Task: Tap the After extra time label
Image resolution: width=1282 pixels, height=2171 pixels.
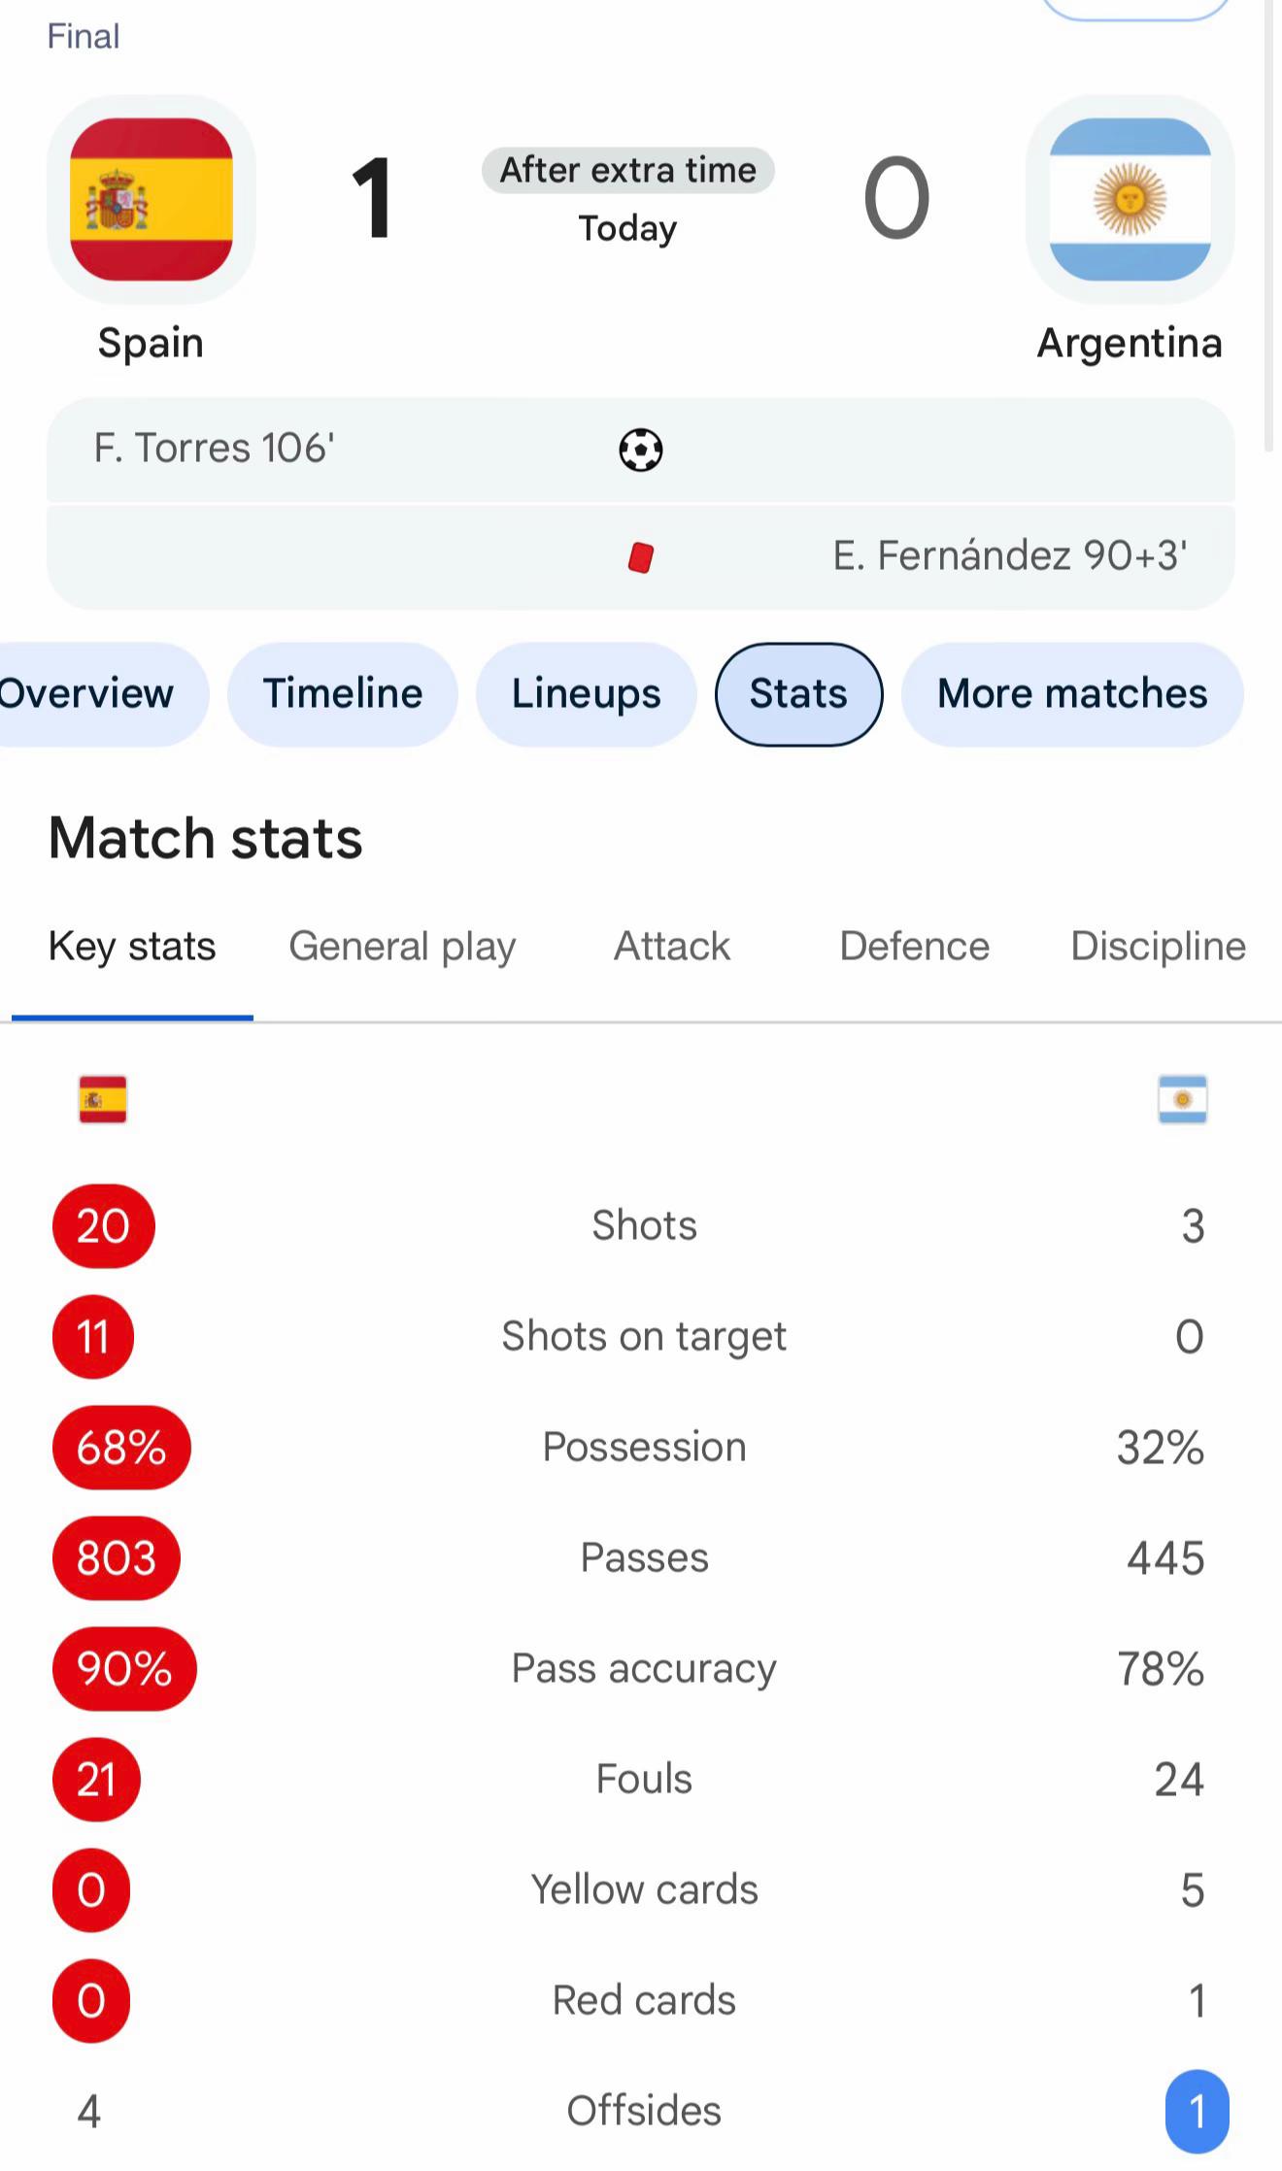Action: [628, 171]
